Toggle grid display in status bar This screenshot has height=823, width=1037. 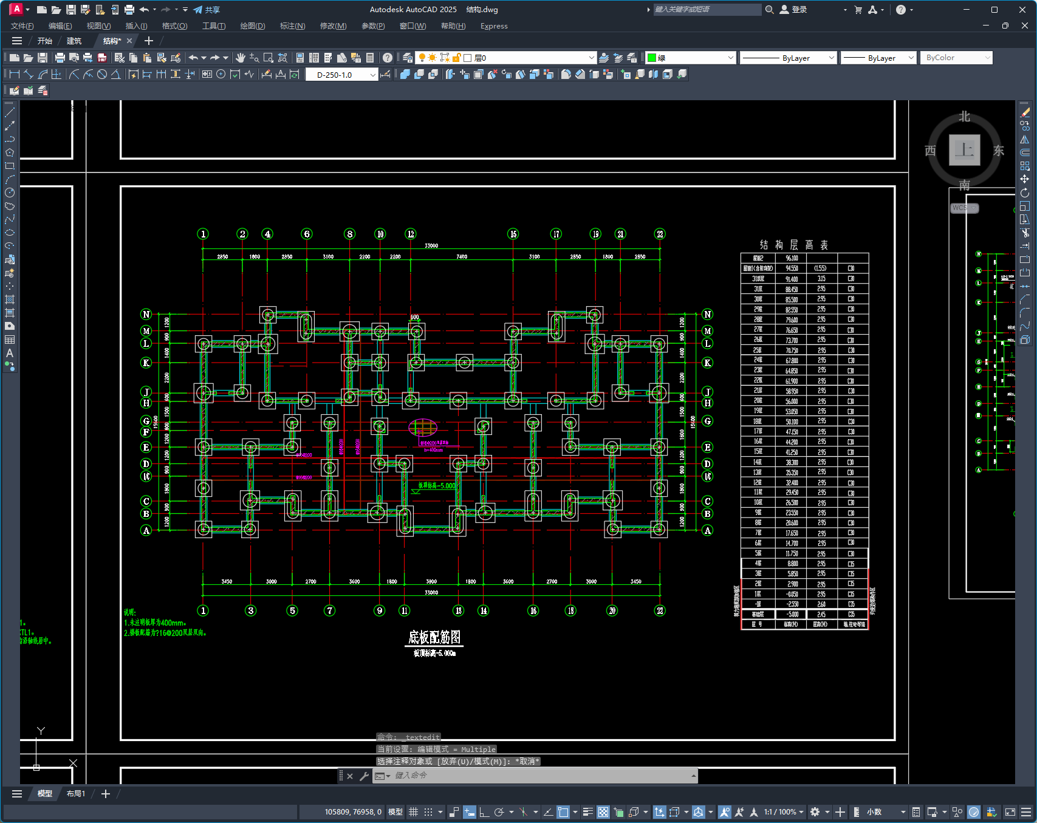point(413,812)
